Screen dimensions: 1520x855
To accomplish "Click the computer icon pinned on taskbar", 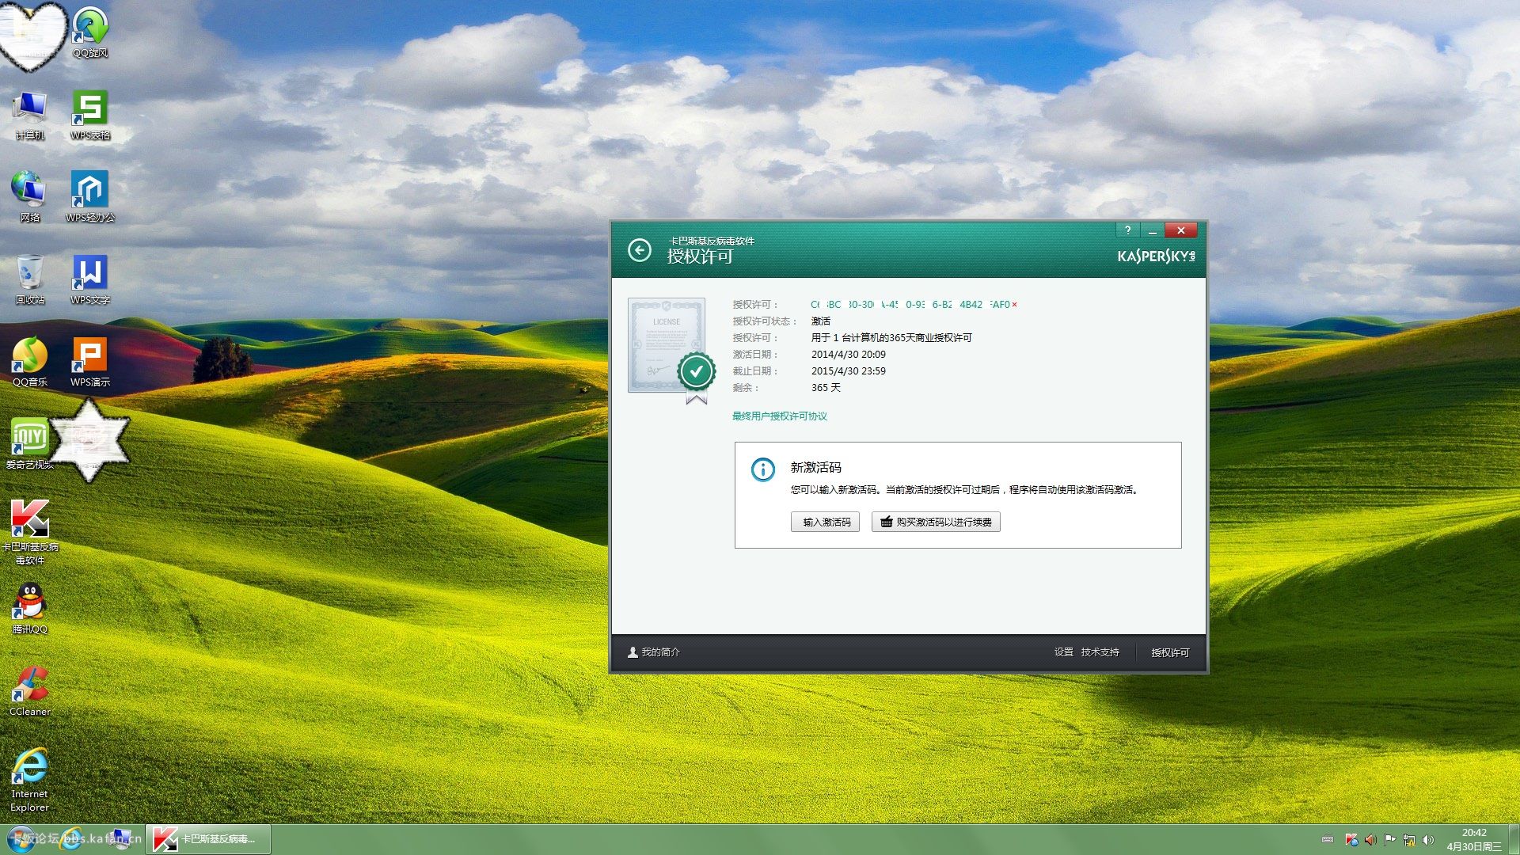I will coord(120,839).
